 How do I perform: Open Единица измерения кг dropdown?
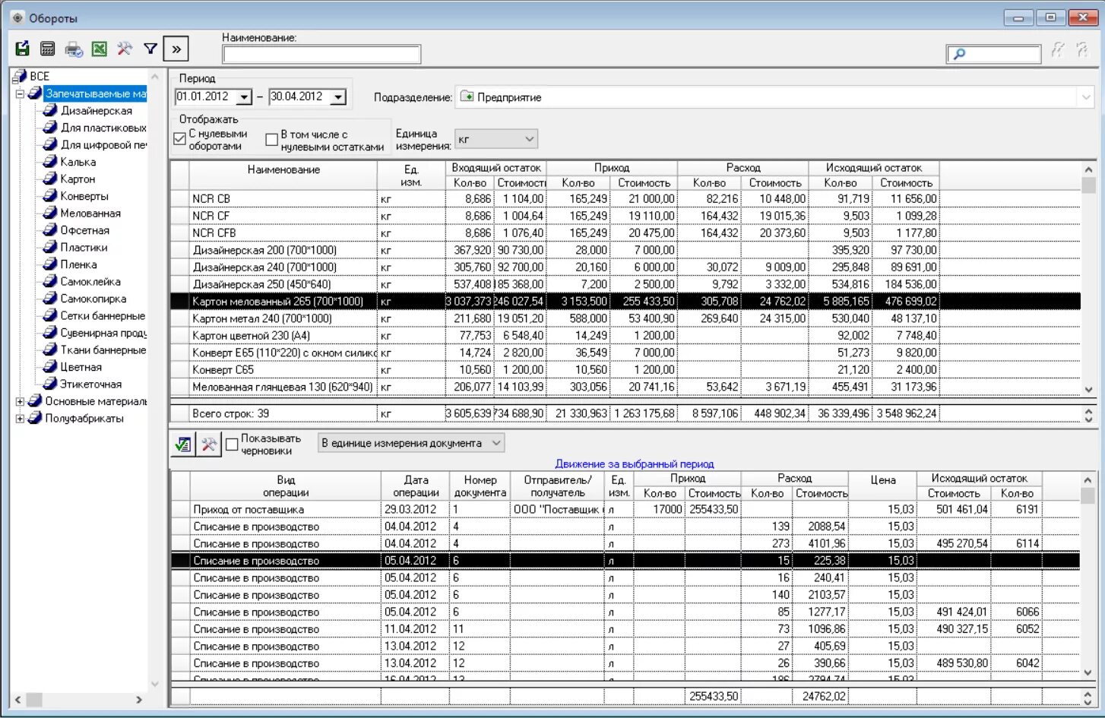tap(529, 139)
